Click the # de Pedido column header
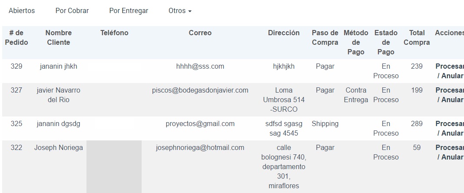This screenshot has height=193, width=464. coord(17,38)
